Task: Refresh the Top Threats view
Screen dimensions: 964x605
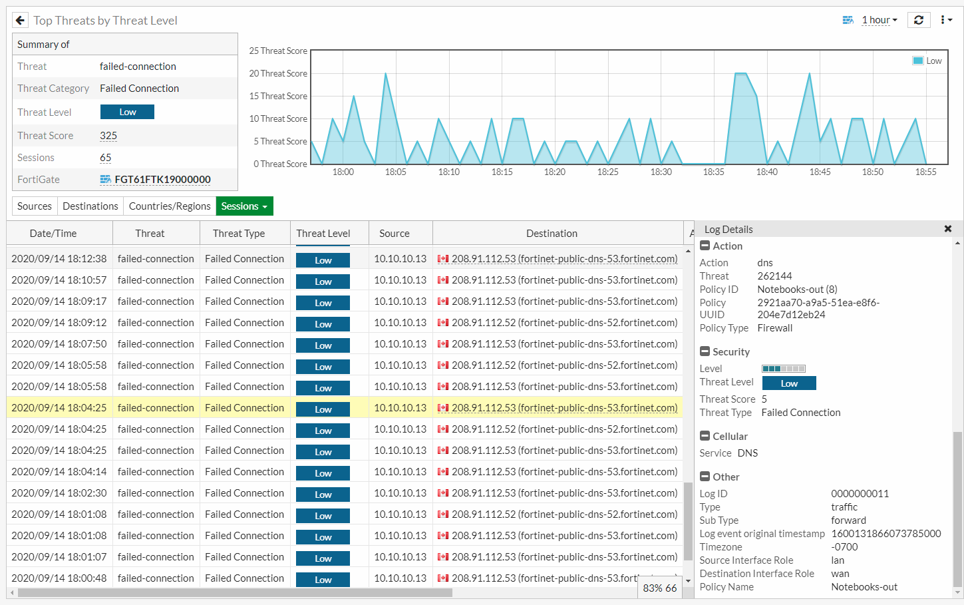Action: (919, 20)
